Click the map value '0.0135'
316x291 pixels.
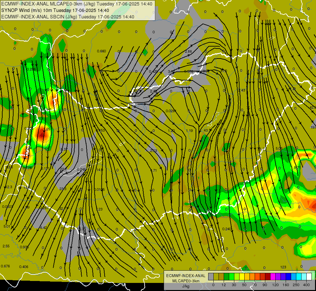coord(99,189)
